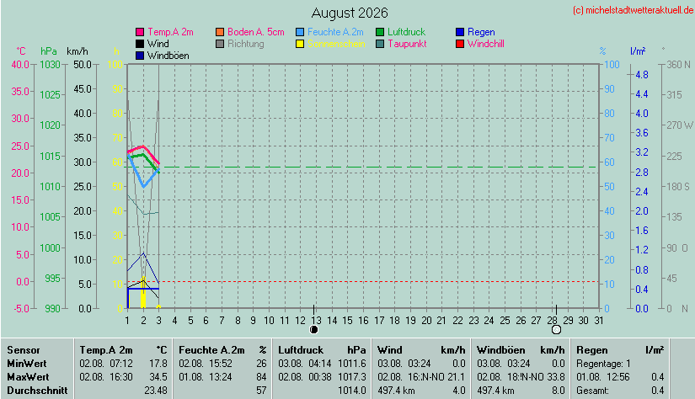Click the max temperature value 34.5
This screenshot has width=695, height=399.
(158, 377)
